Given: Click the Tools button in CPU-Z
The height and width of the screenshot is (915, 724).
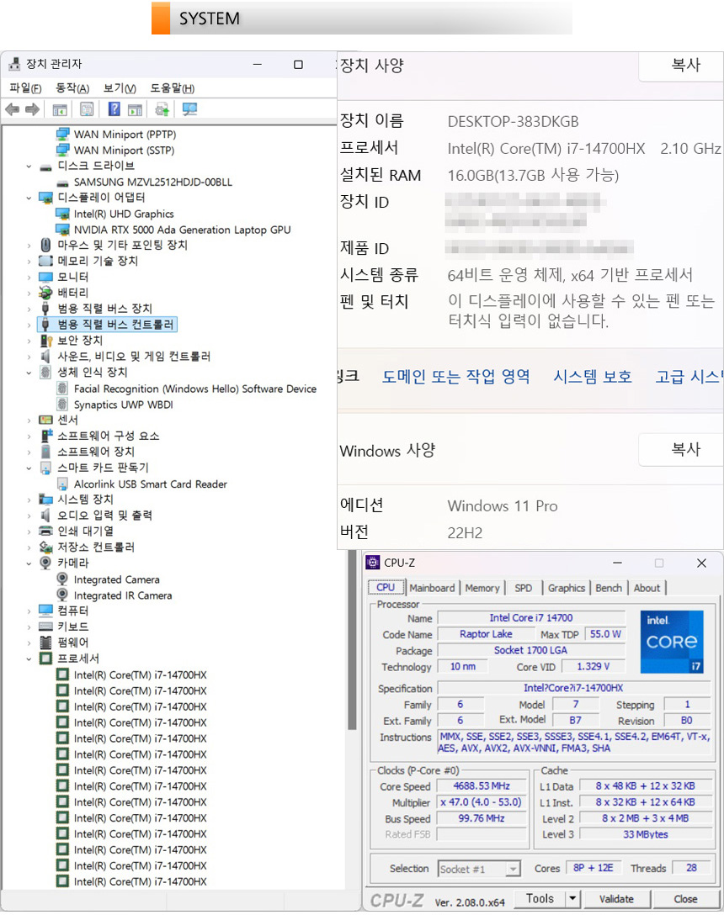Looking at the screenshot, I should 540,899.
